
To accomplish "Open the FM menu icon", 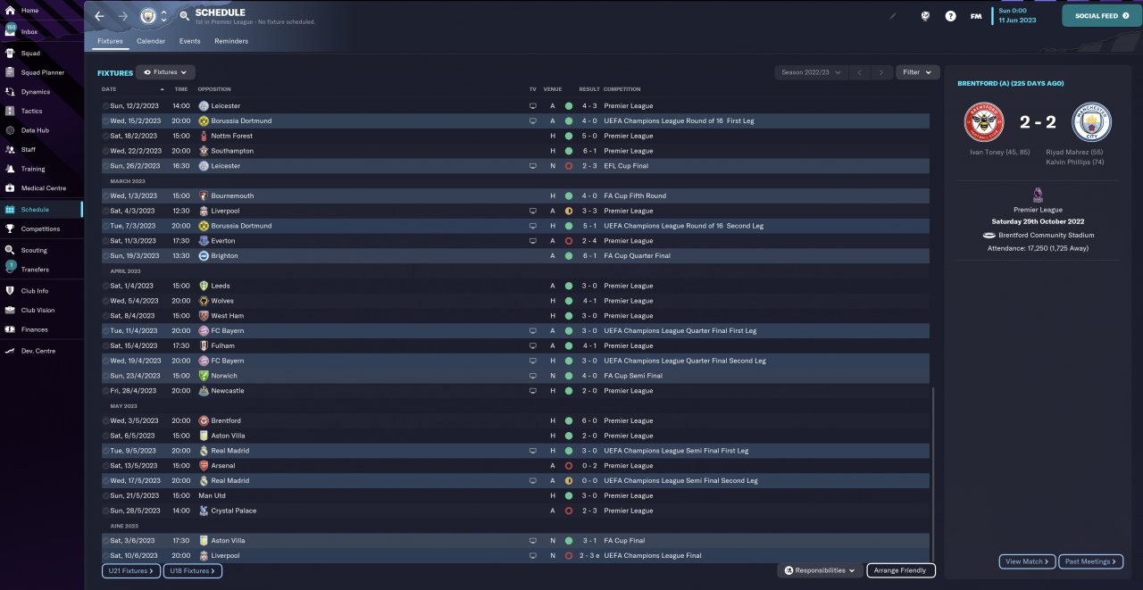I will click(976, 16).
